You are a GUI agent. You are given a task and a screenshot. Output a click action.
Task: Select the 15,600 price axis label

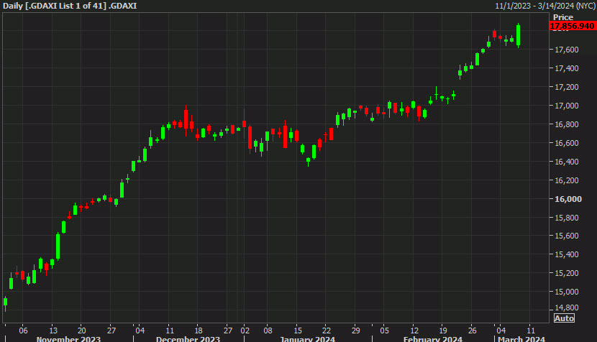567,236
